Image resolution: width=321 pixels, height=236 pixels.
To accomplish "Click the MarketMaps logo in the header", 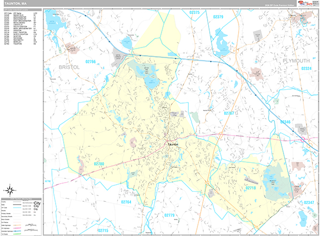I will pyautogui.click(x=309, y=3).
